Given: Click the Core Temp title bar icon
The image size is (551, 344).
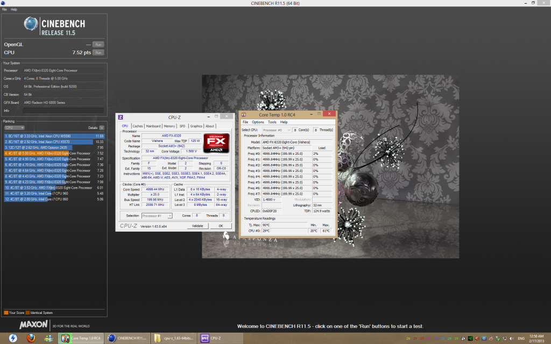Looking at the screenshot, I should point(244,114).
